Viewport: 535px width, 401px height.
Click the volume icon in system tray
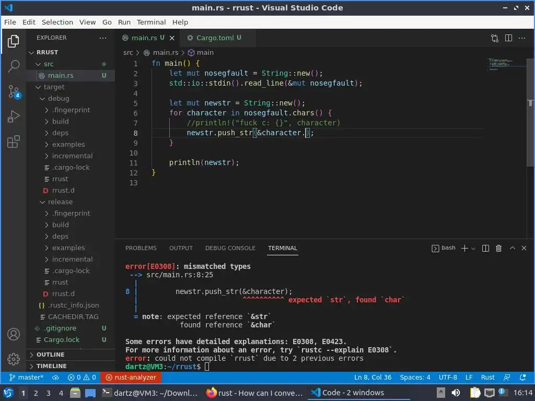pyautogui.click(x=456, y=393)
